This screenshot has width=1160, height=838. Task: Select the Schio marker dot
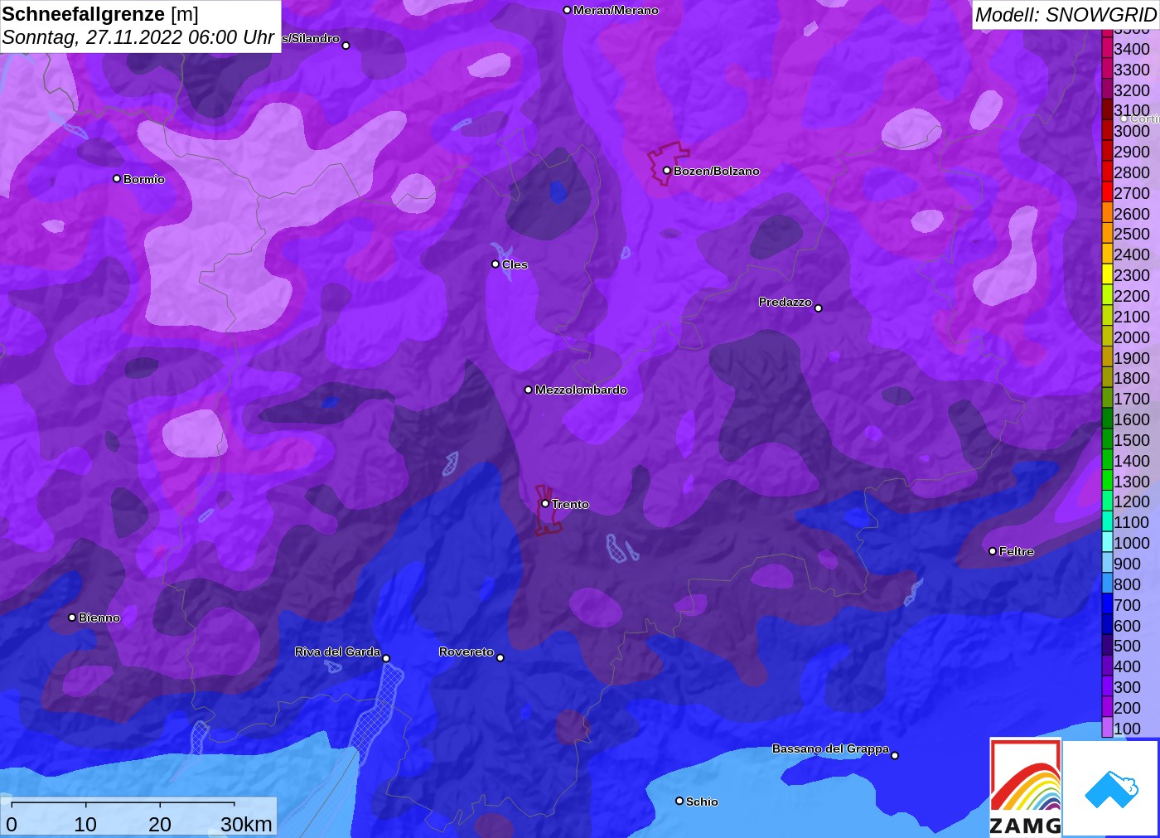point(679,801)
